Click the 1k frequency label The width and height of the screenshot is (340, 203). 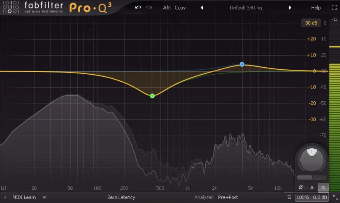[x=187, y=188]
